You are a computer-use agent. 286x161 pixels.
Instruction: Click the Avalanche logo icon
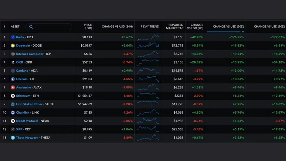pyautogui.click(x=13, y=87)
